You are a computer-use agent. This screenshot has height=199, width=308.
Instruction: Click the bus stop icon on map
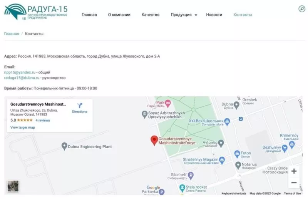point(241,119)
